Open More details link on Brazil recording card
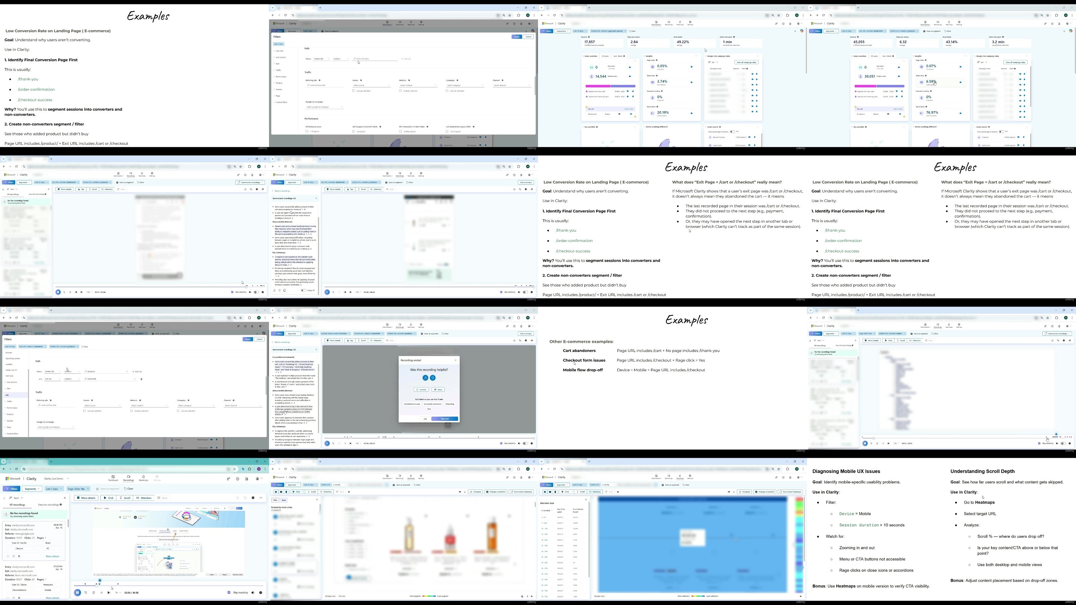 pyautogui.click(x=53, y=556)
